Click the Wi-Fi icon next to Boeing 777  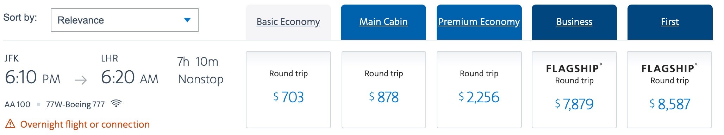[116, 104]
